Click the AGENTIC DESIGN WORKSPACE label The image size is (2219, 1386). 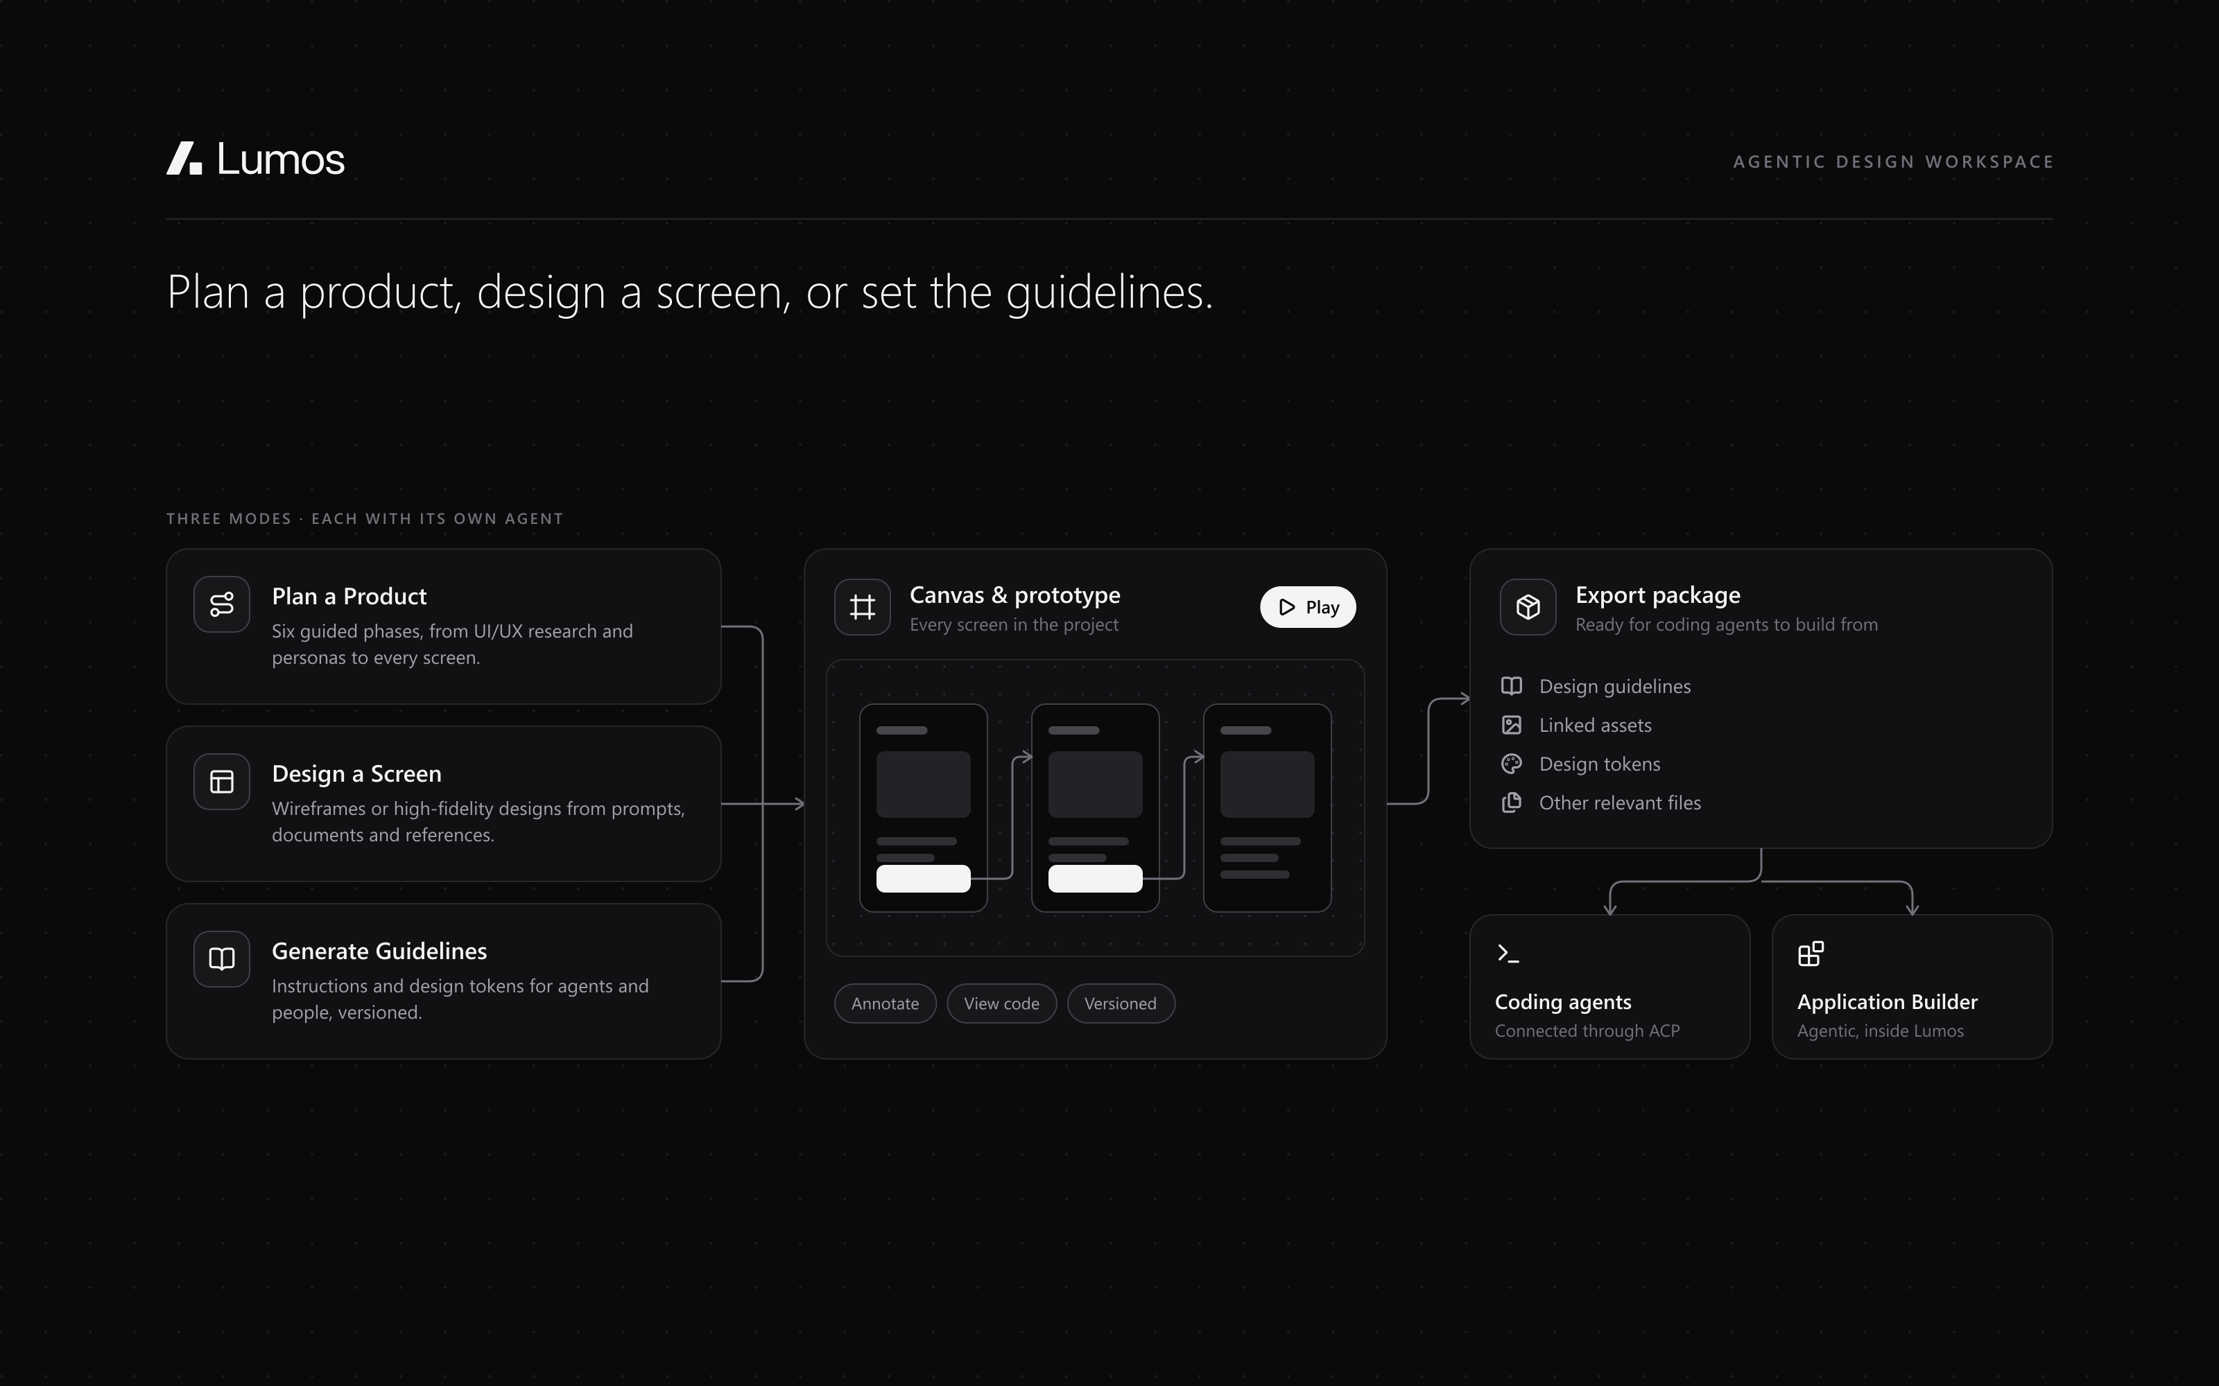coord(1892,161)
